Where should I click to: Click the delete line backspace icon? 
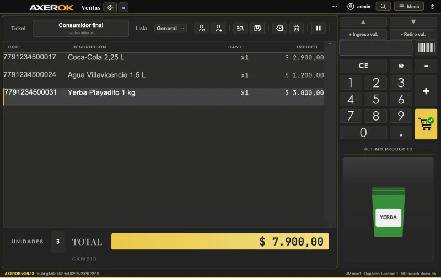point(279,28)
